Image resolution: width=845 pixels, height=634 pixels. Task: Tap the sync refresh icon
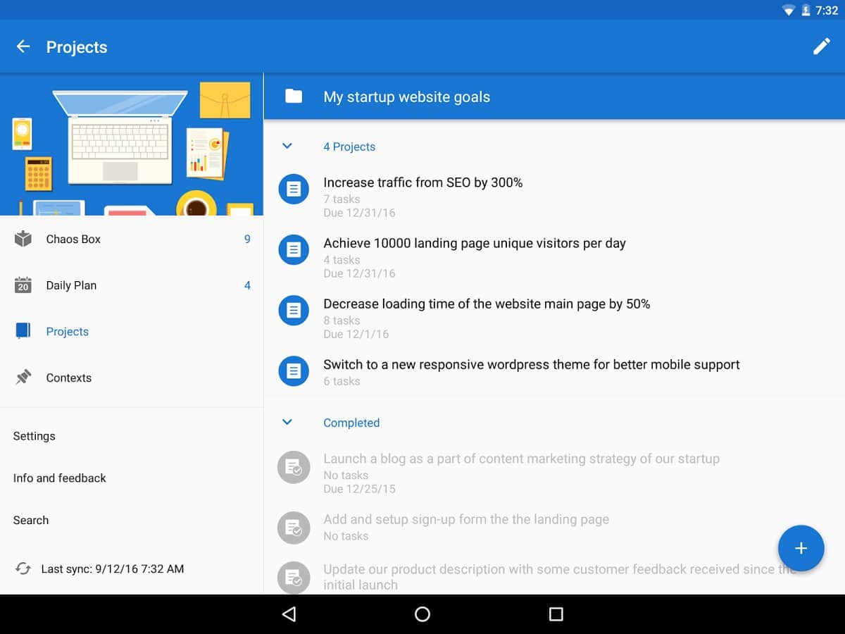click(x=23, y=568)
